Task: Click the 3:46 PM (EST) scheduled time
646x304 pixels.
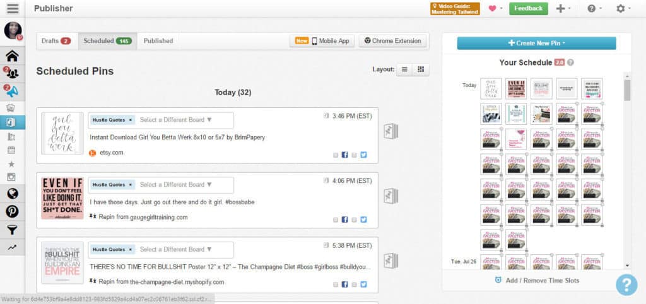Action: pyautogui.click(x=352, y=116)
